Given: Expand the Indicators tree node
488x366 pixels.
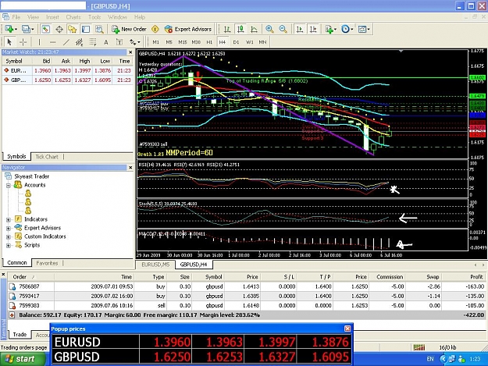Looking at the screenshot, I should coord(9,219).
